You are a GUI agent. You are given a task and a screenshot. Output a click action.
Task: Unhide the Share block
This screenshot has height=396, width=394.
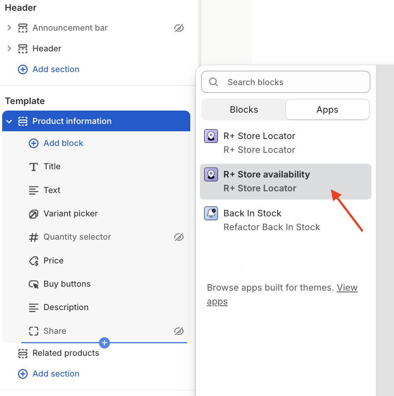[179, 331]
